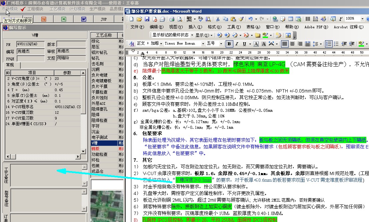Click the Copy icon in Word toolbar
This screenshot has width=369, height=222.
pyautogui.click(x=225, y=19)
